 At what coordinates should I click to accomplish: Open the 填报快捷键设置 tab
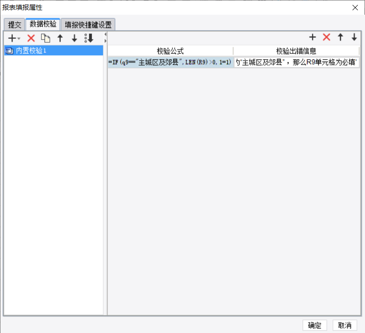point(88,25)
